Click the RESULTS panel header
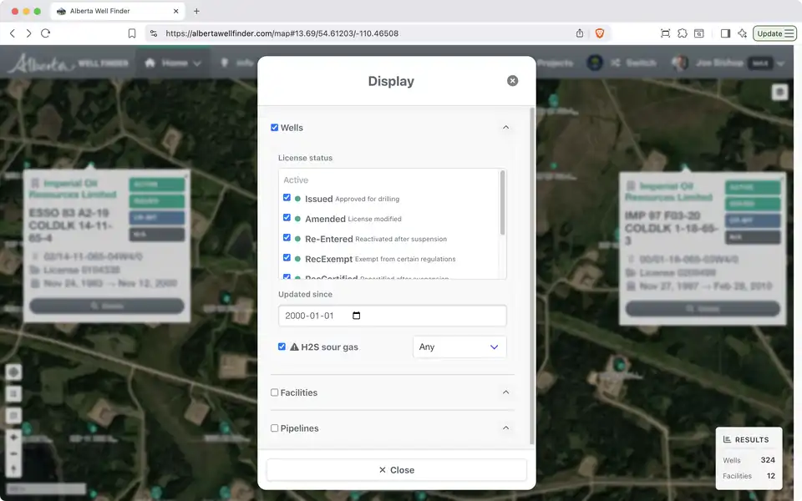This screenshot has height=501, width=802. click(x=746, y=440)
